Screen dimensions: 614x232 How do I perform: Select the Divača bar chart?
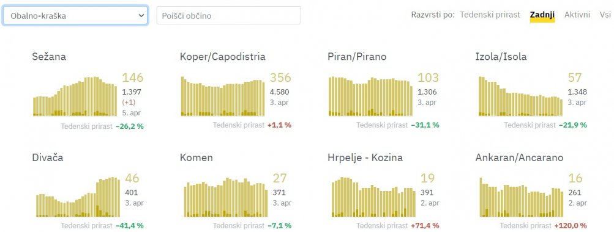coord(78,197)
